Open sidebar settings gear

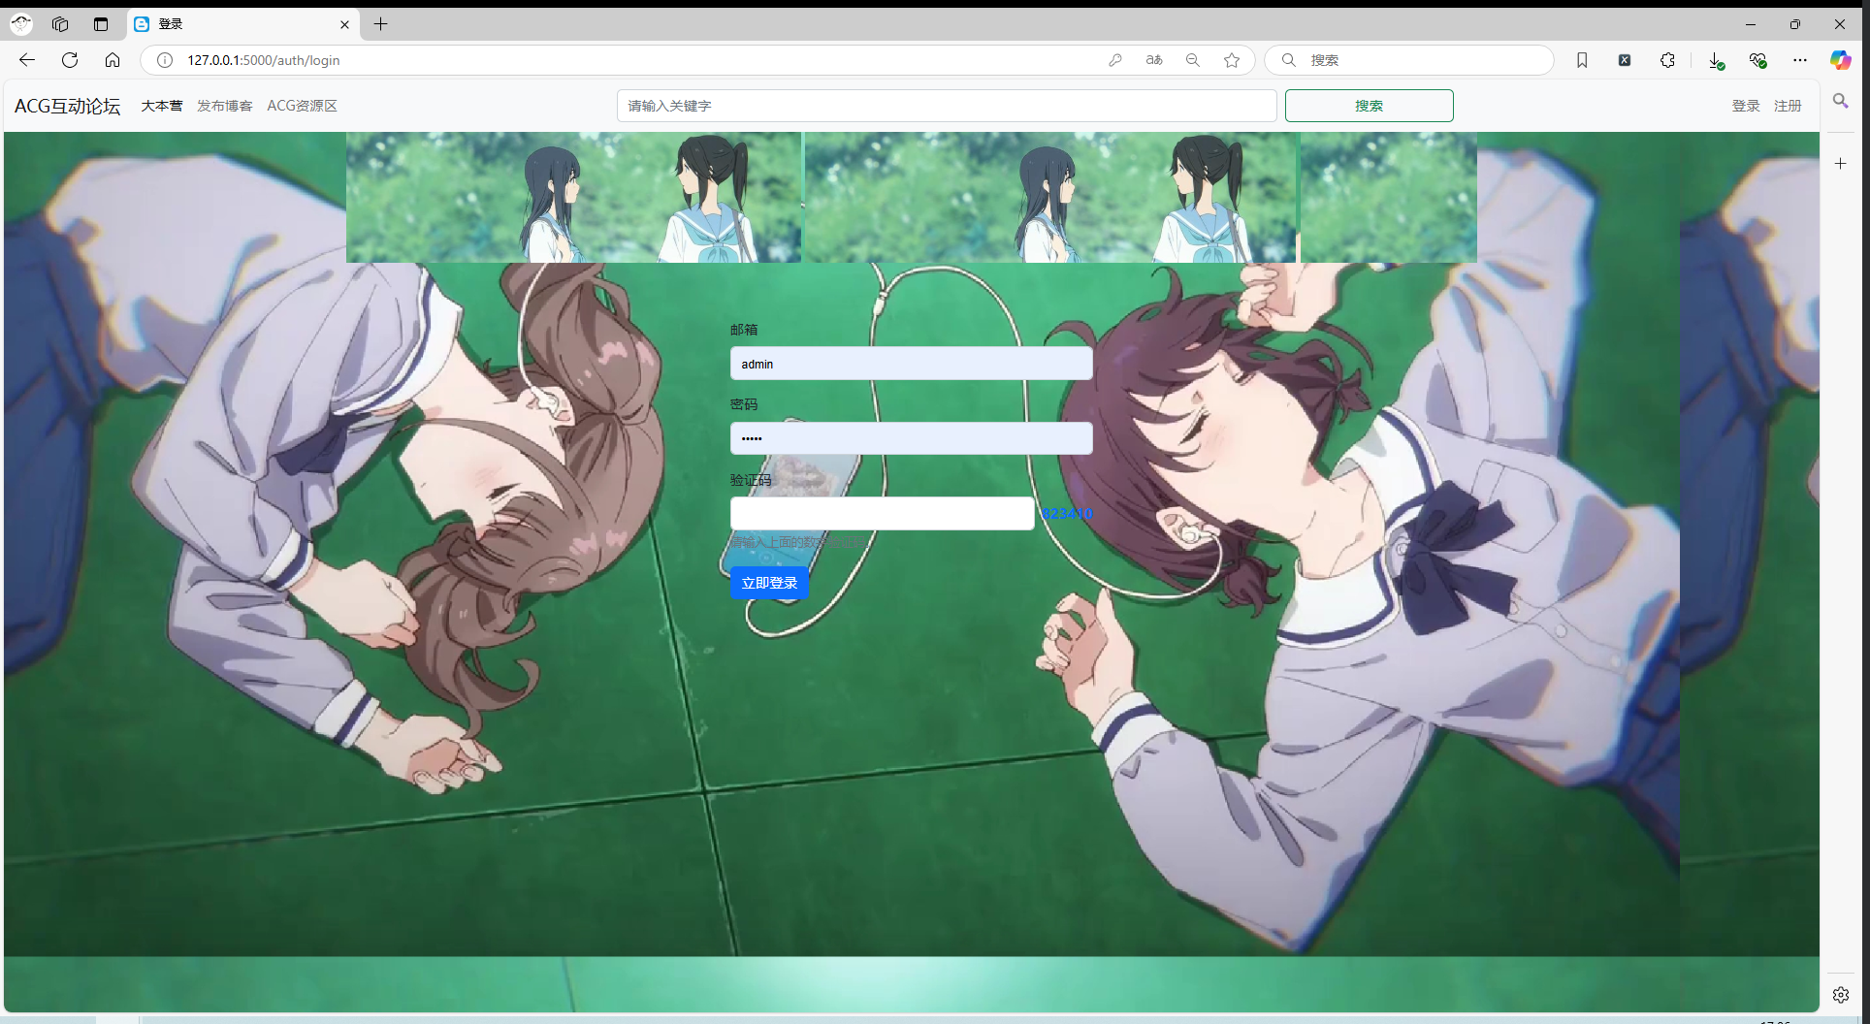(1841, 995)
